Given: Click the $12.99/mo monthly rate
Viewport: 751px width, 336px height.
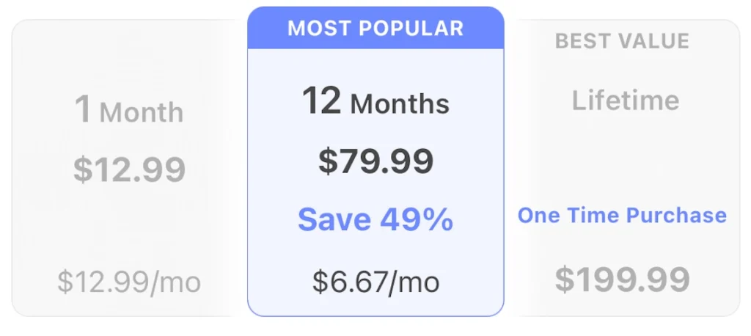Looking at the screenshot, I should click(x=129, y=281).
